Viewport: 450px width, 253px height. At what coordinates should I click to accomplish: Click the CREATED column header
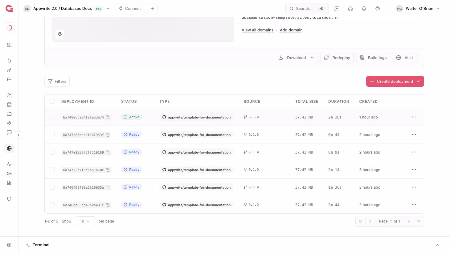[x=368, y=102]
